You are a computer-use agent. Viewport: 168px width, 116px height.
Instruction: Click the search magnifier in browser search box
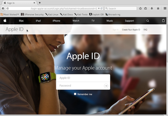tap(106, 8)
